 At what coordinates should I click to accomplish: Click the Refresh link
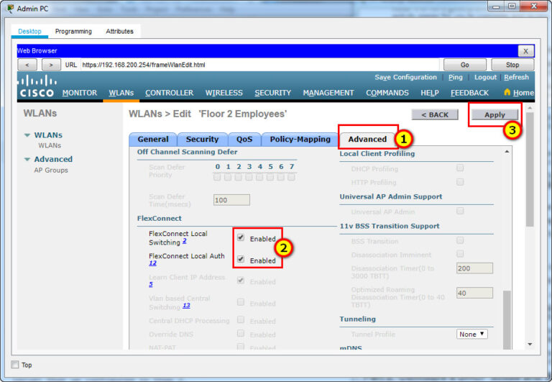click(x=516, y=77)
